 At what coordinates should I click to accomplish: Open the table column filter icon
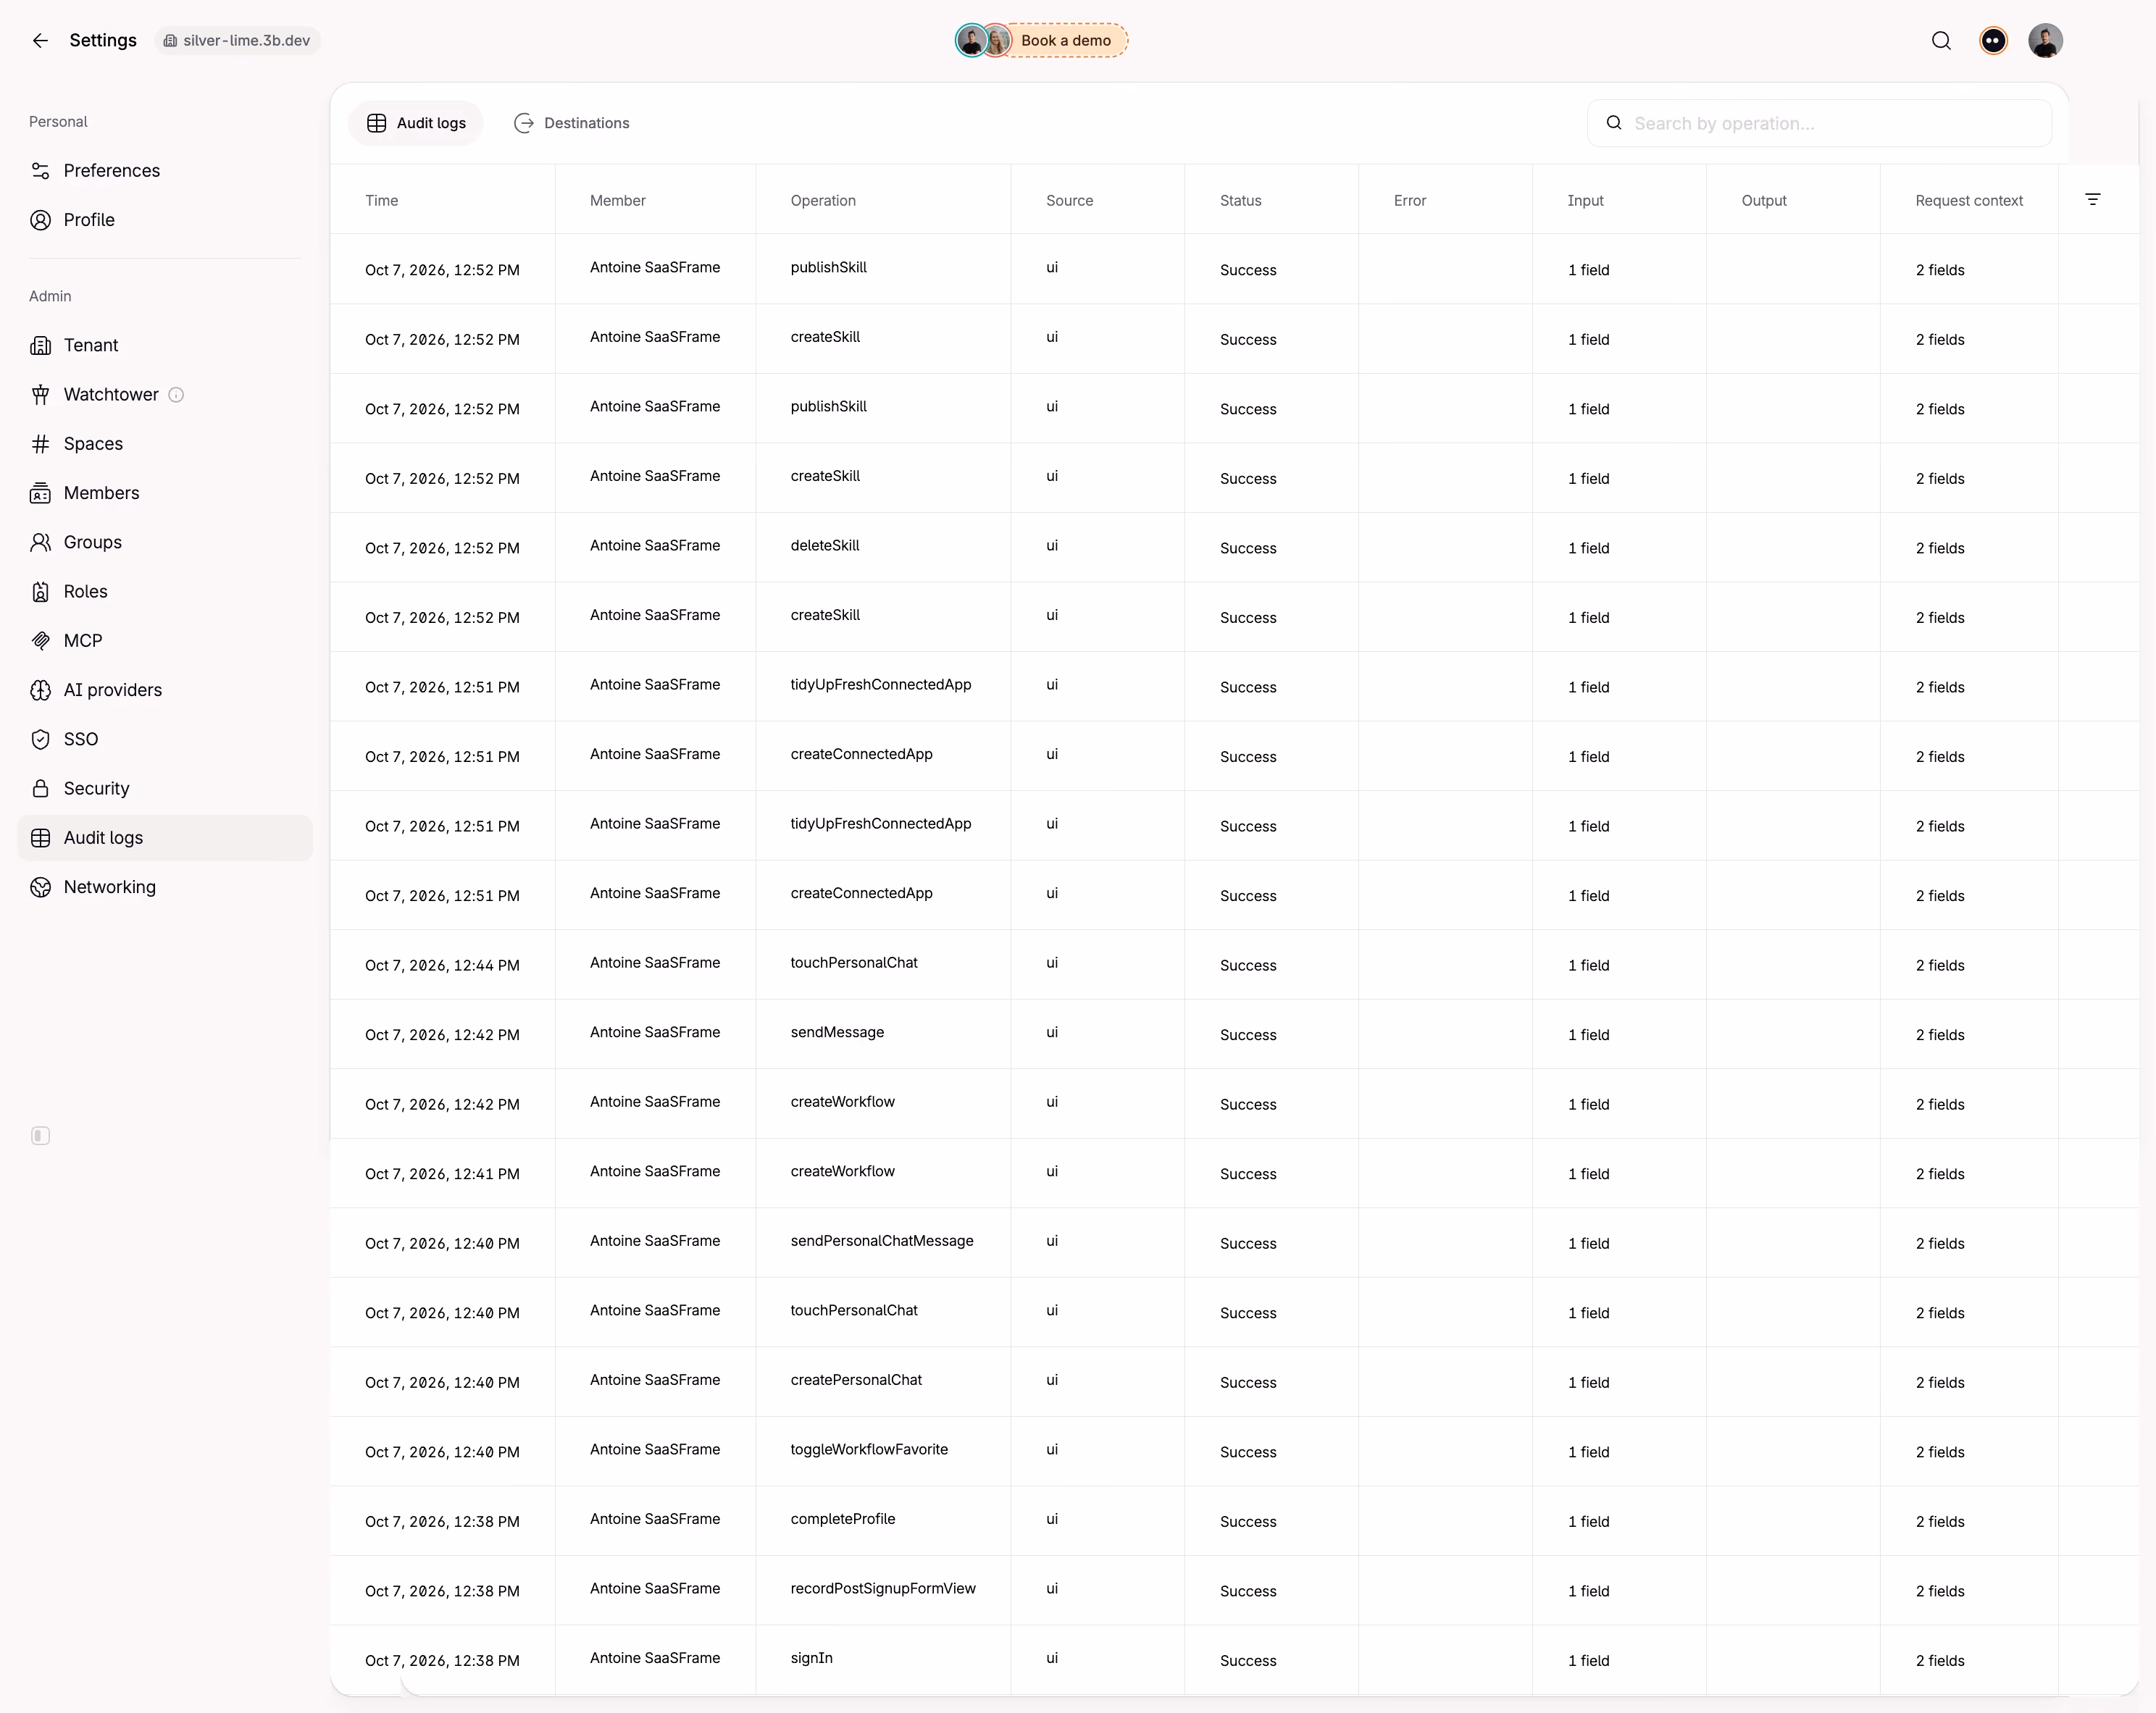(x=2093, y=200)
